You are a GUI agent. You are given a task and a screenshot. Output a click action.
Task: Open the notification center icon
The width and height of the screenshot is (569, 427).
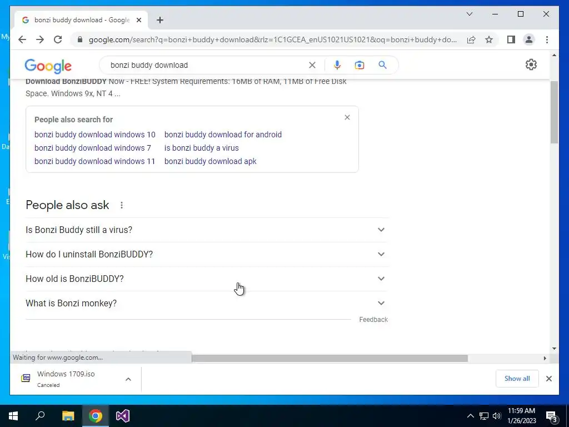[551, 416]
